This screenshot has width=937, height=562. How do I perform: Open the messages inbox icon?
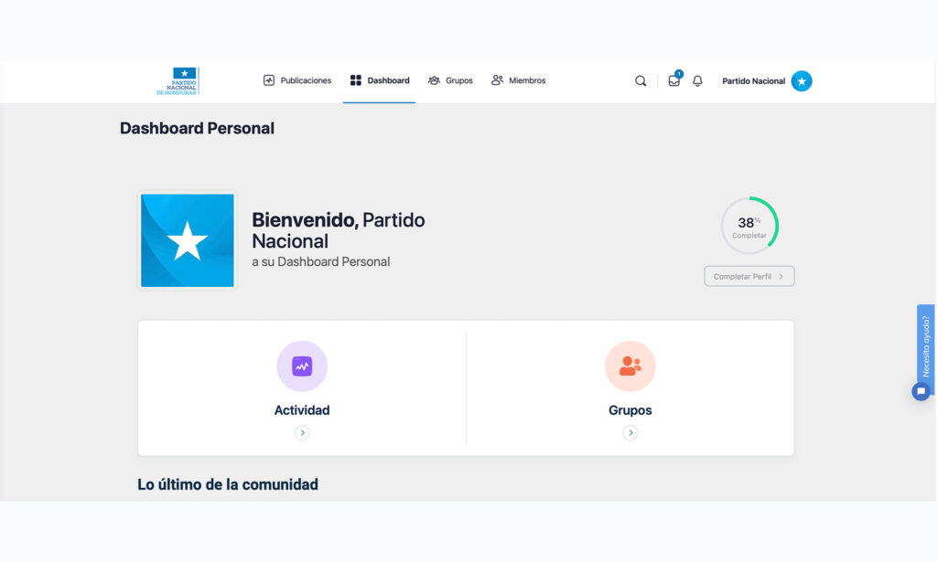674,81
